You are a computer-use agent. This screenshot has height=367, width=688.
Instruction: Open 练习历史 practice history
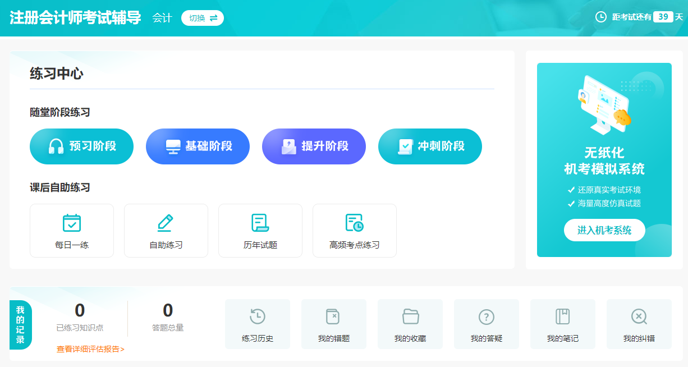257,324
